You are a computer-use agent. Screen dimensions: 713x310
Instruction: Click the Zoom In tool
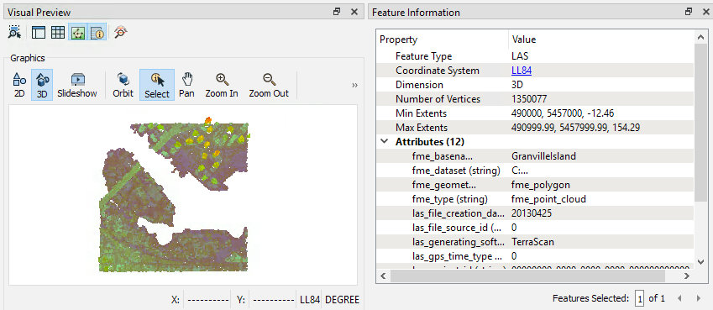222,85
